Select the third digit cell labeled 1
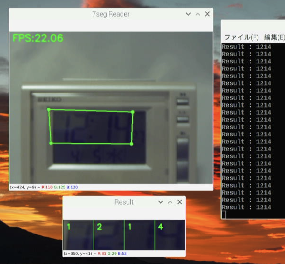 (x=140, y=235)
